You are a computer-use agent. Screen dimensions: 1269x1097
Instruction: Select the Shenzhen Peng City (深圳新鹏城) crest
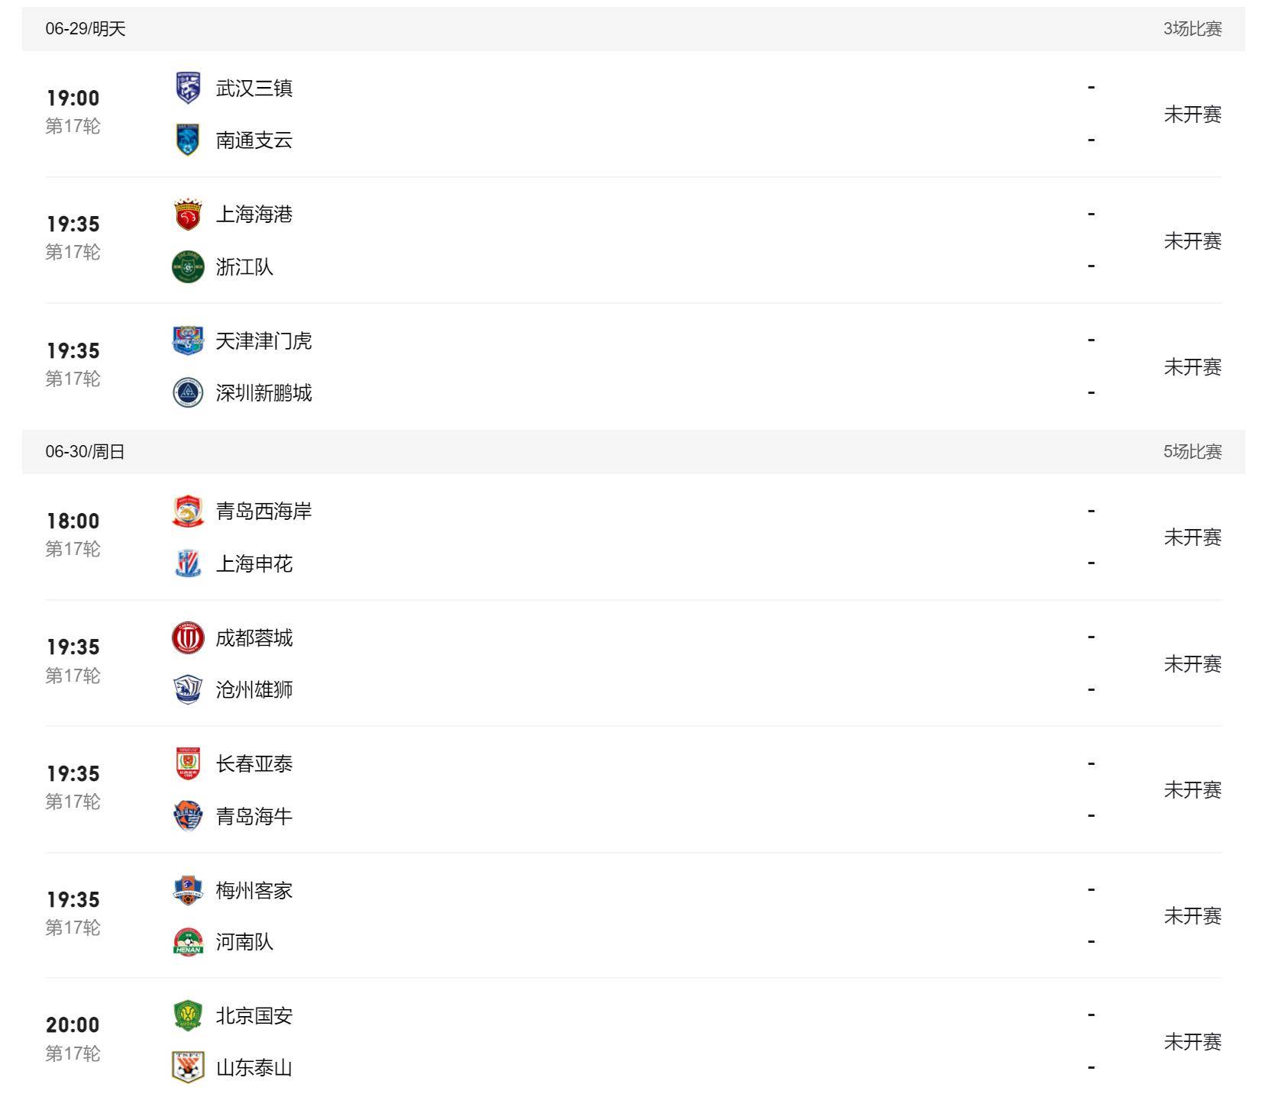(x=188, y=392)
